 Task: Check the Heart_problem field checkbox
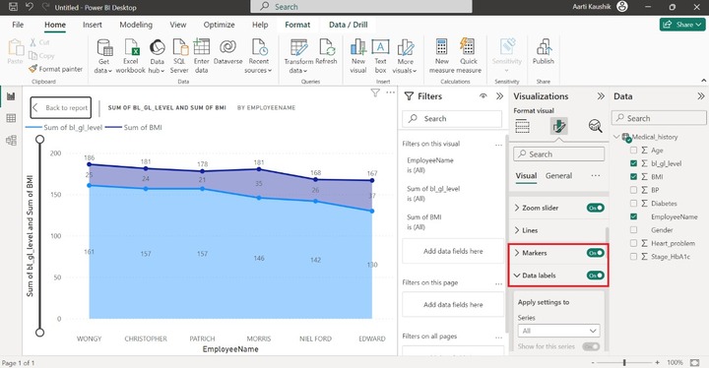pos(633,243)
